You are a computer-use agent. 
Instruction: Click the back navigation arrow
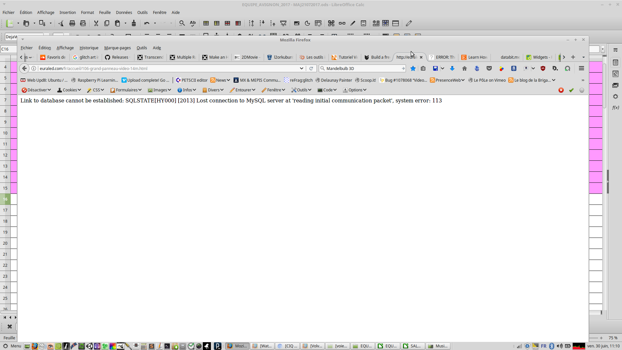(24, 68)
